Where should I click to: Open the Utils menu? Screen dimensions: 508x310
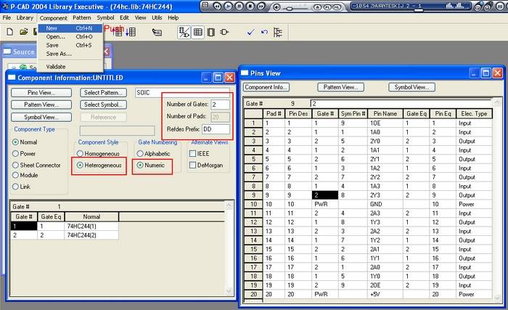point(157,17)
